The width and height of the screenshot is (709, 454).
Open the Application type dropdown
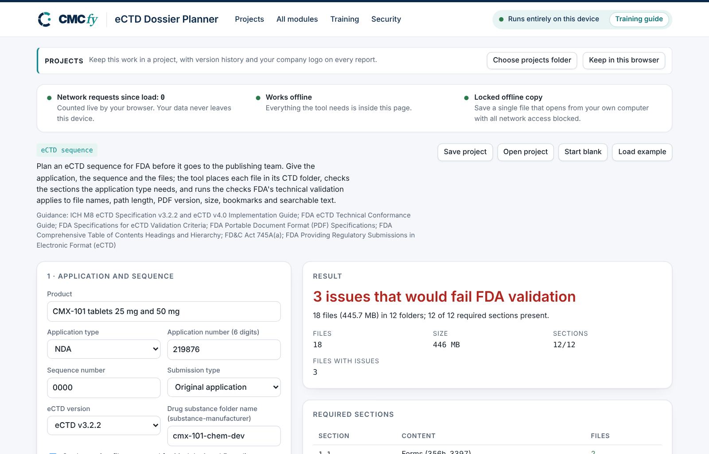pos(104,349)
